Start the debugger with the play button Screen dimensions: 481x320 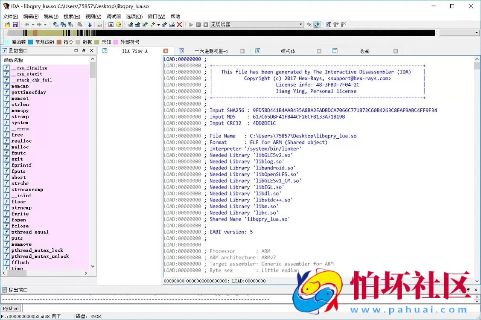point(191,25)
